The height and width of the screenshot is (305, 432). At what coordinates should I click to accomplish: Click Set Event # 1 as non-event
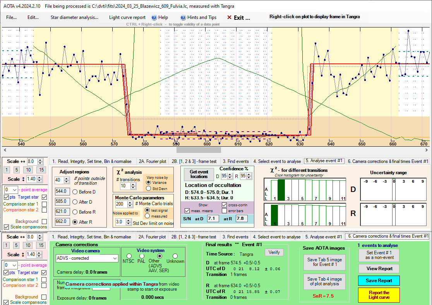379,255
